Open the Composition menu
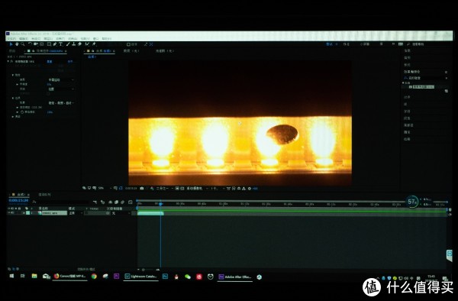 pos(36,38)
